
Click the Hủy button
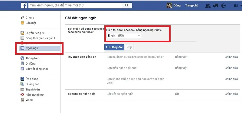(129, 47)
